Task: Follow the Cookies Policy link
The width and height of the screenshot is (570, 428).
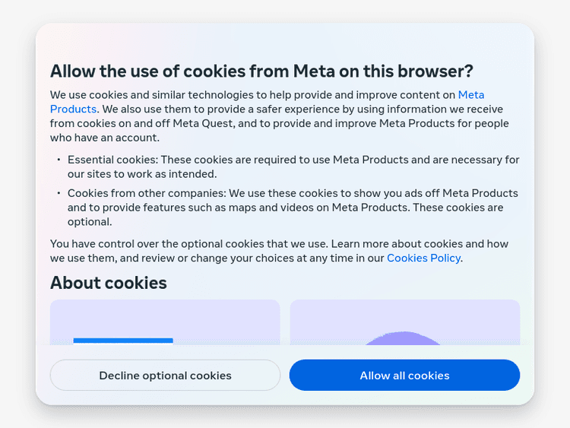Action: pyautogui.click(x=423, y=258)
